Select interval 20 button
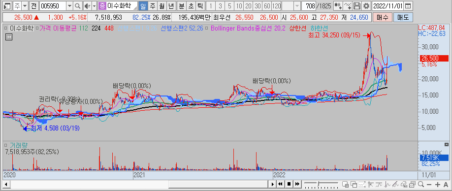This screenshot has width=452, height=191. 248,6
